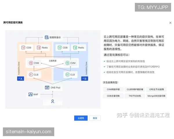The height and width of the screenshot is (139, 174).
Task: Click the green Redis icon in zone B
Action: click(75, 48)
